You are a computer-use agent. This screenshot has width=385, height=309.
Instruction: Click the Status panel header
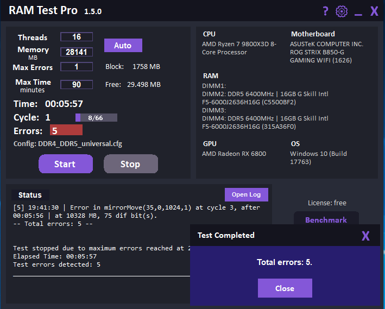tap(30, 195)
